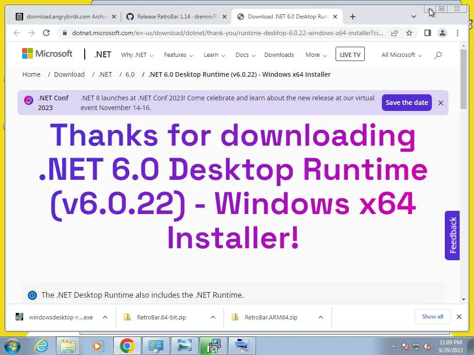
Task: Reload the current page
Action: point(46,33)
